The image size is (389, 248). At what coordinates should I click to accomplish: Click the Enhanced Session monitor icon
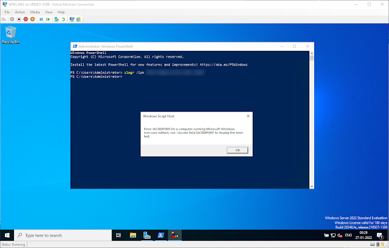tap(72, 19)
